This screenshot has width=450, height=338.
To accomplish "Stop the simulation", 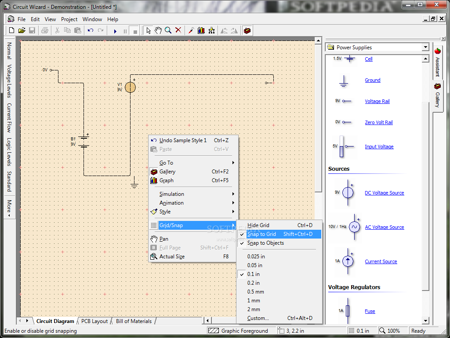I will 134,31.
